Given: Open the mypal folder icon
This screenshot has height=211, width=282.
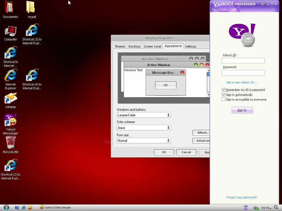Looking at the screenshot, I should coord(32,10).
